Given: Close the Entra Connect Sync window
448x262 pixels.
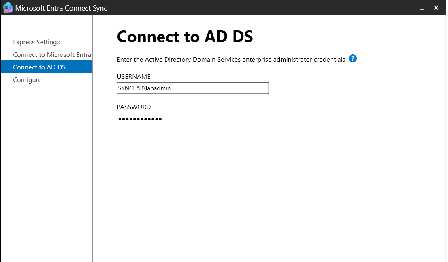Looking at the screenshot, I should click(x=436, y=8).
